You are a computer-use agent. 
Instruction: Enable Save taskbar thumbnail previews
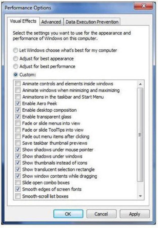pos(18,143)
